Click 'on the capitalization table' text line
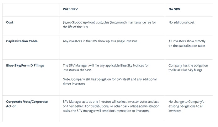Screen dimensions: 218x127 (187, 46)
